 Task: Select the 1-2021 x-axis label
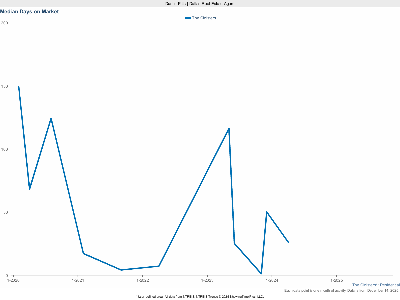click(x=78, y=280)
